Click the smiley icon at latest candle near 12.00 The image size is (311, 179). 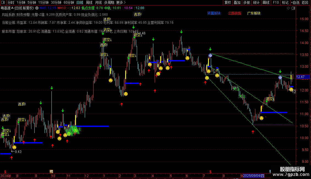pos(291,89)
